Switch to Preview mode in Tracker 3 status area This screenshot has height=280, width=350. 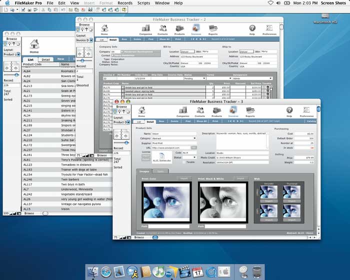point(128,111)
